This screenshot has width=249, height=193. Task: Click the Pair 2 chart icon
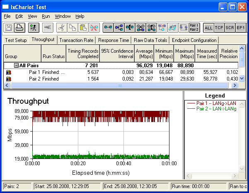click(9, 79)
